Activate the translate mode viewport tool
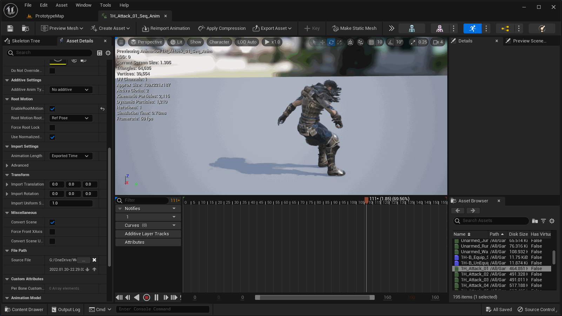Screen dimensions: 562x316 point(322,42)
